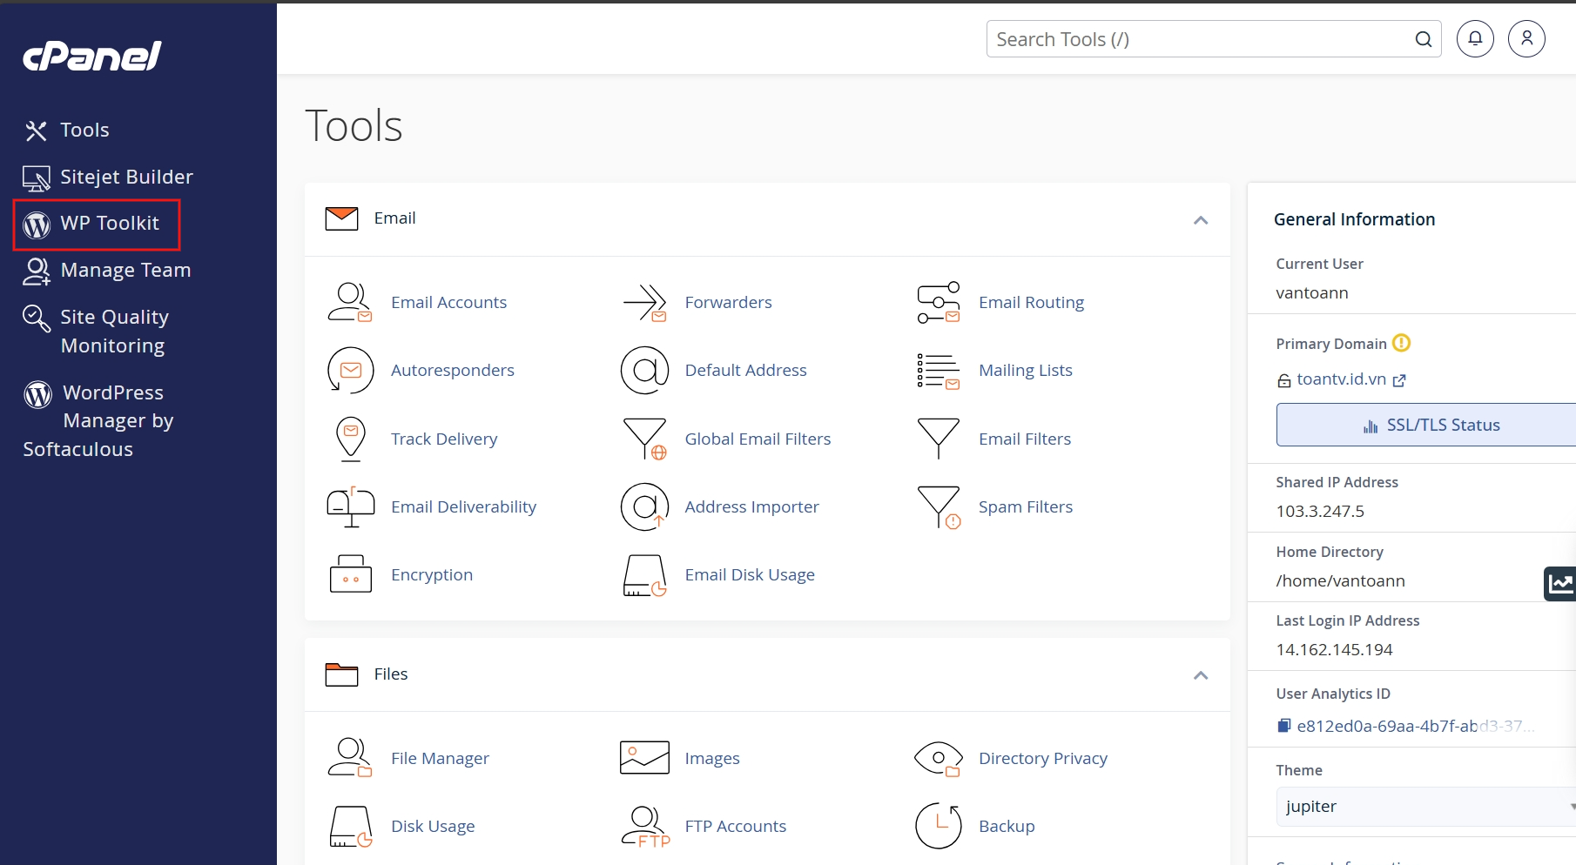Viewport: 1576px width, 865px height.
Task: Click the Address Importer icon
Action: tap(644, 507)
